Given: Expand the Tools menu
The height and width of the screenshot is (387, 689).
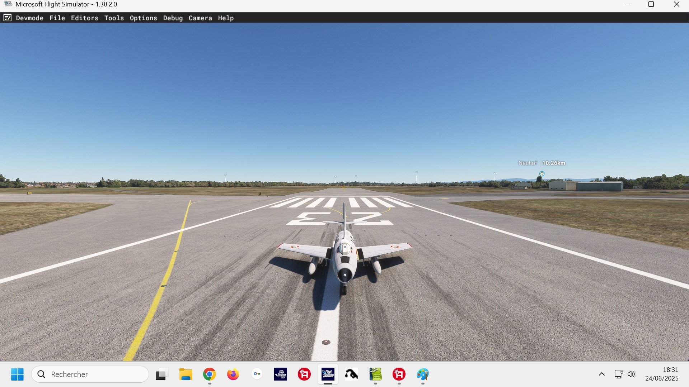Looking at the screenshot, I should coord(114,18).
